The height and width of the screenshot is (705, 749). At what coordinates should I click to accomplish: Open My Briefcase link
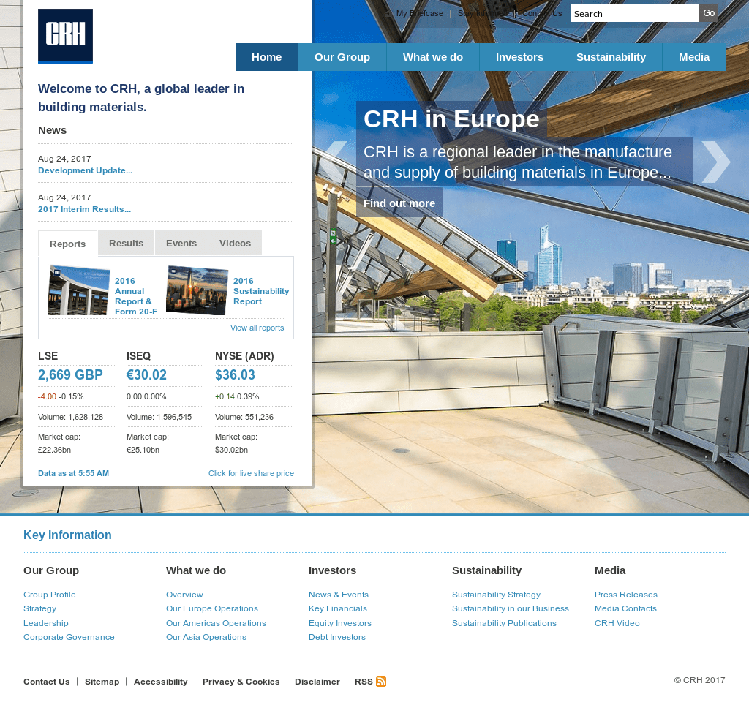(x=419, y=13)
